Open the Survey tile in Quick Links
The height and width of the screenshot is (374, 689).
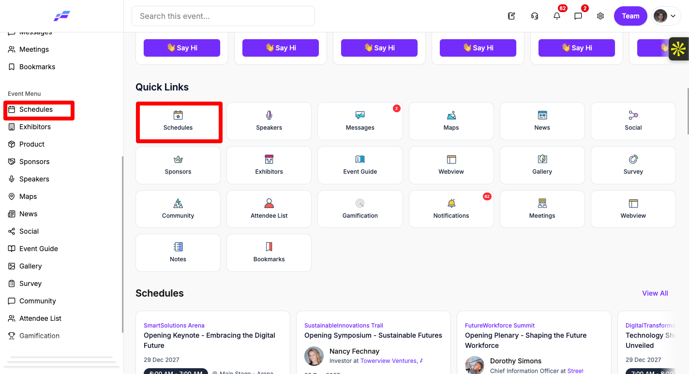(x=633, y=165)
